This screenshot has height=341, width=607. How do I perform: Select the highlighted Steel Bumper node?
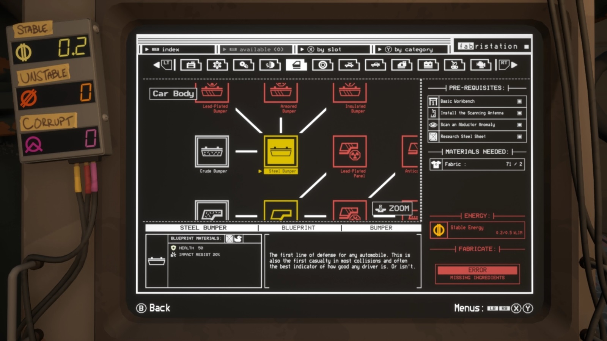click(281, 152)
